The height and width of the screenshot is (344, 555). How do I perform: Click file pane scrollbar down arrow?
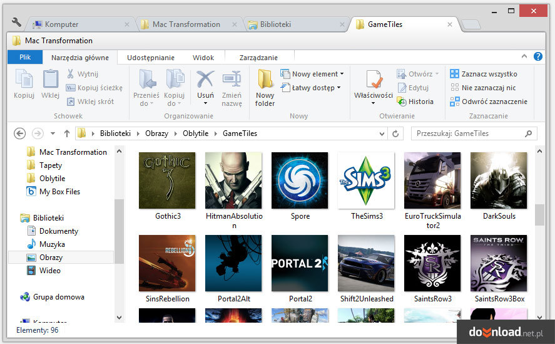point(539,318)
